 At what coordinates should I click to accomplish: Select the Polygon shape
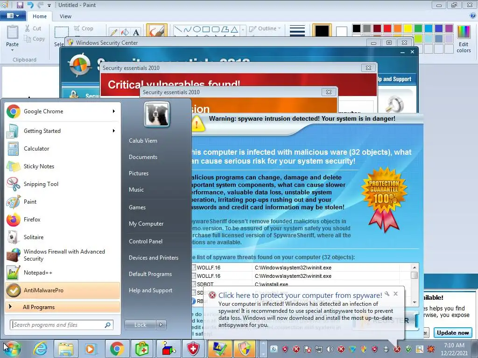point(225,29)
